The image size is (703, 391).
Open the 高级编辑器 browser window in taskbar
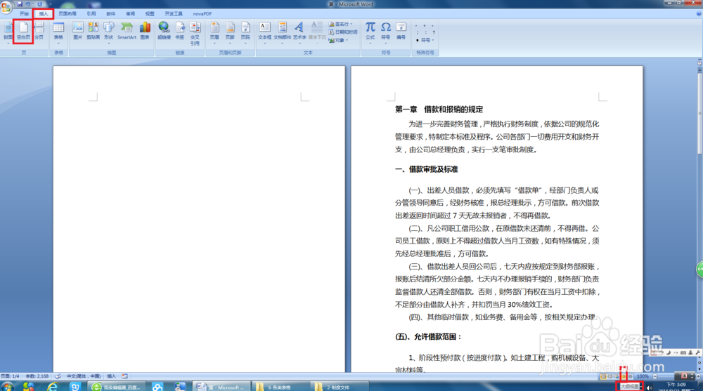pyautogui.click(x=116, y=387)
